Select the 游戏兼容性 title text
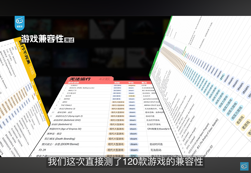Viewport: 251px width, 173px height. (42, 39)
